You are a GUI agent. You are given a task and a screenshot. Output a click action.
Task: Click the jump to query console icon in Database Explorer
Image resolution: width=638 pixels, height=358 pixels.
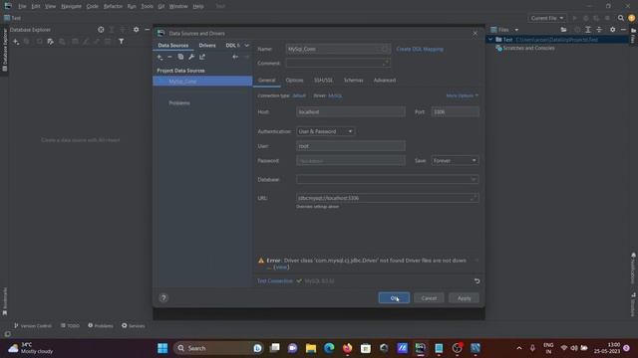click(51, 42)
